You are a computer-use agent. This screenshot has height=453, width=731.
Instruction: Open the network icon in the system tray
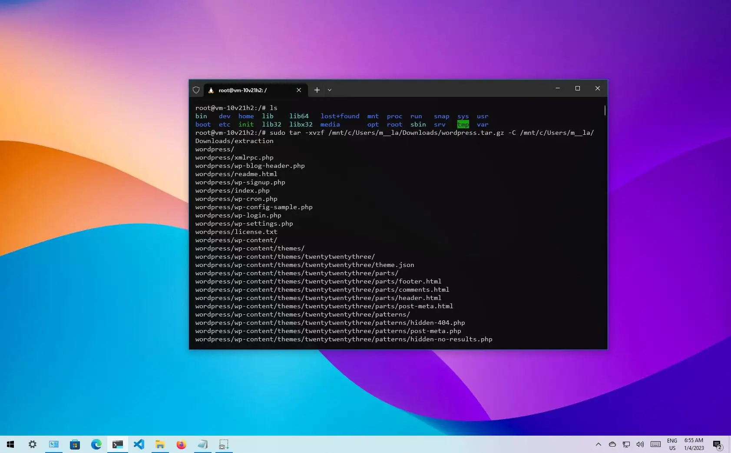[626, 444]
